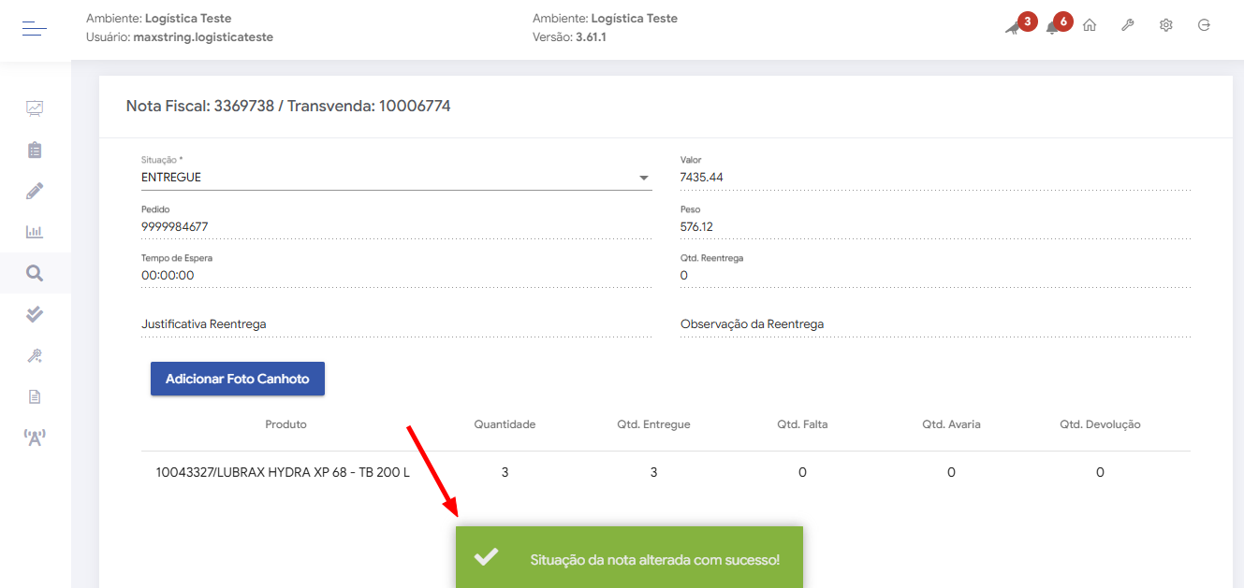Click the Adicionar Foto Canhoto button
Image resolution: width=1244 pixels, height=588 pixels.
[238, 379]
